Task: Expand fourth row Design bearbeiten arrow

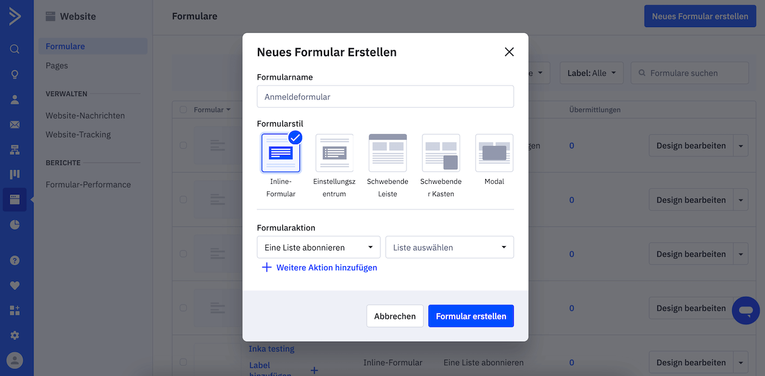Action: pos(740,308)
